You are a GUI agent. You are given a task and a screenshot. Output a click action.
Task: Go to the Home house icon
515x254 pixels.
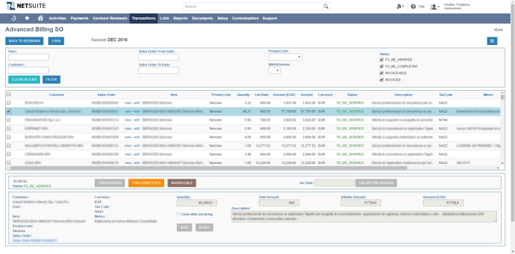(41, 18)
